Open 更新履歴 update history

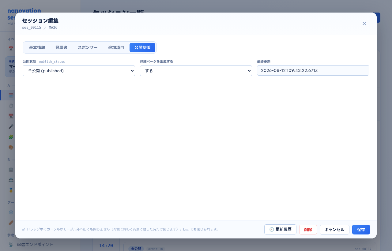pyautogui.click(x=280, y=230)
